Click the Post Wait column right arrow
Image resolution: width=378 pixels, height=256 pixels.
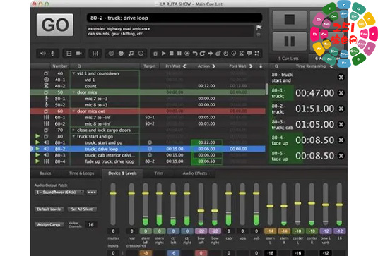coord(251,66)
